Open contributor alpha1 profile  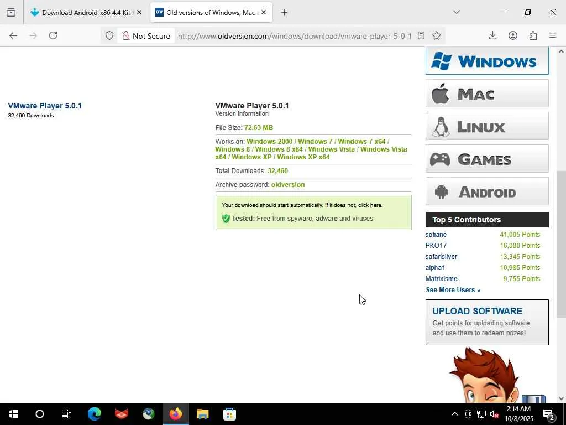coord(435,268)
